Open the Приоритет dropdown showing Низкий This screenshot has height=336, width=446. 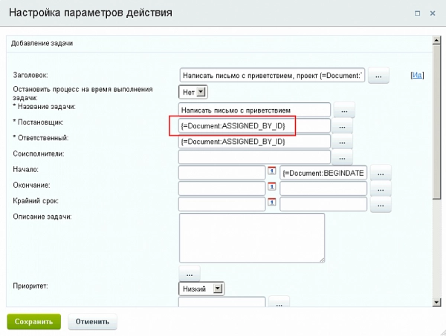(x=201, y=288)
